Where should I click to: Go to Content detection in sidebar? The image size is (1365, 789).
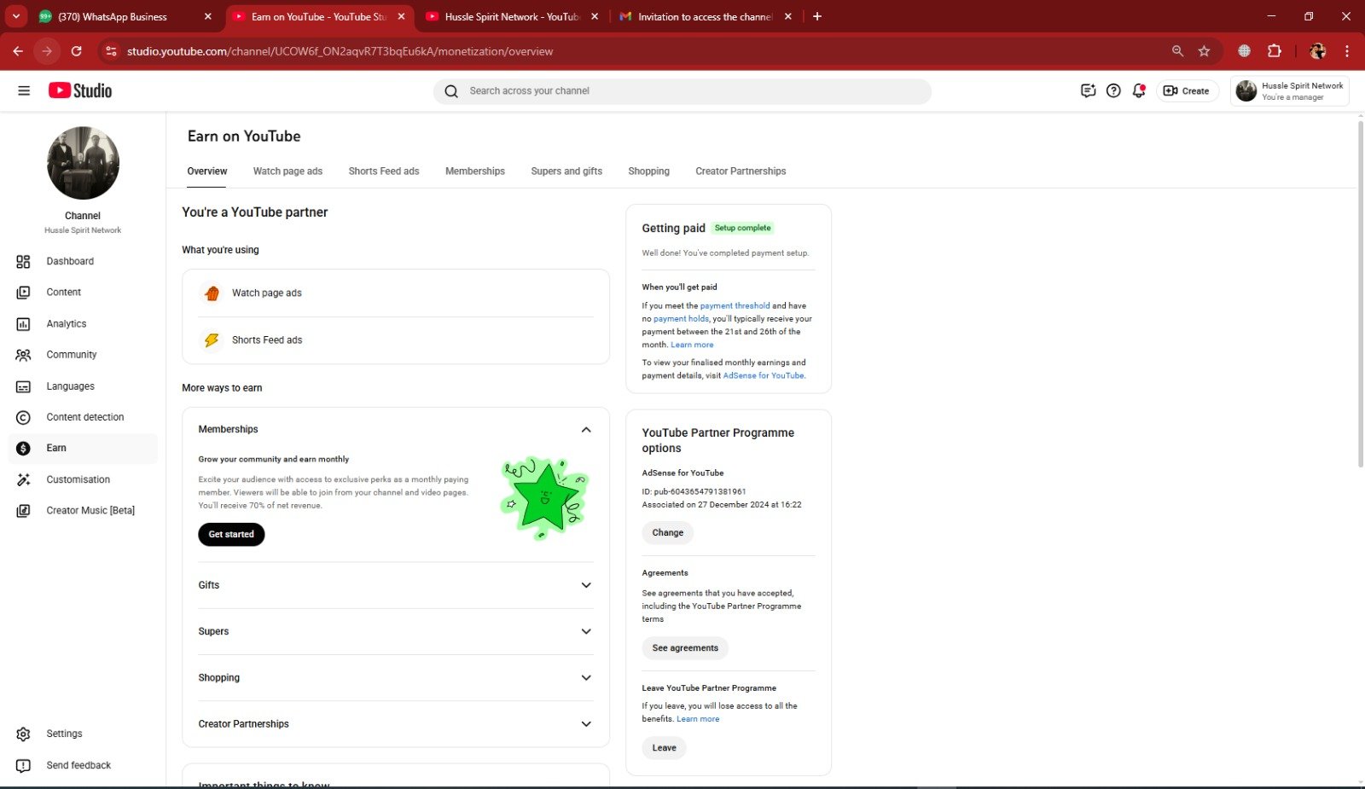84,417
